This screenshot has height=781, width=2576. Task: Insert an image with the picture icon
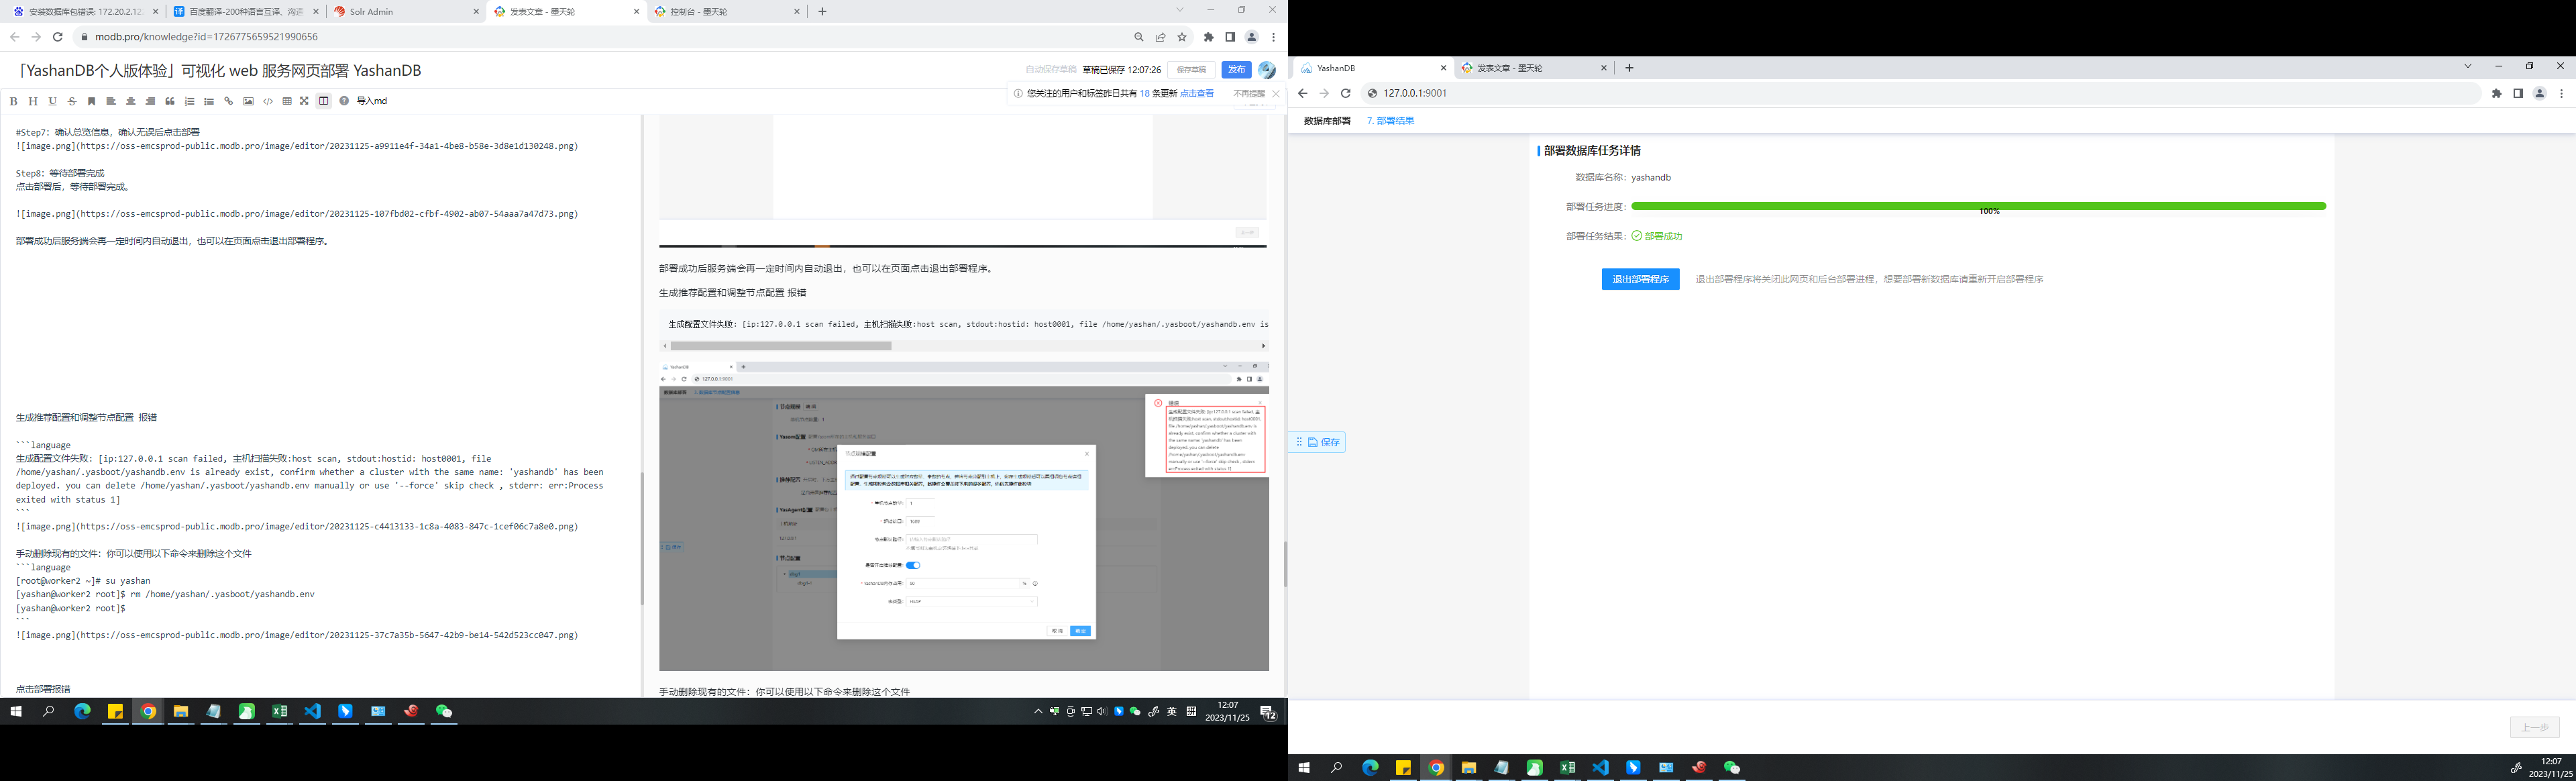(248, 101)
